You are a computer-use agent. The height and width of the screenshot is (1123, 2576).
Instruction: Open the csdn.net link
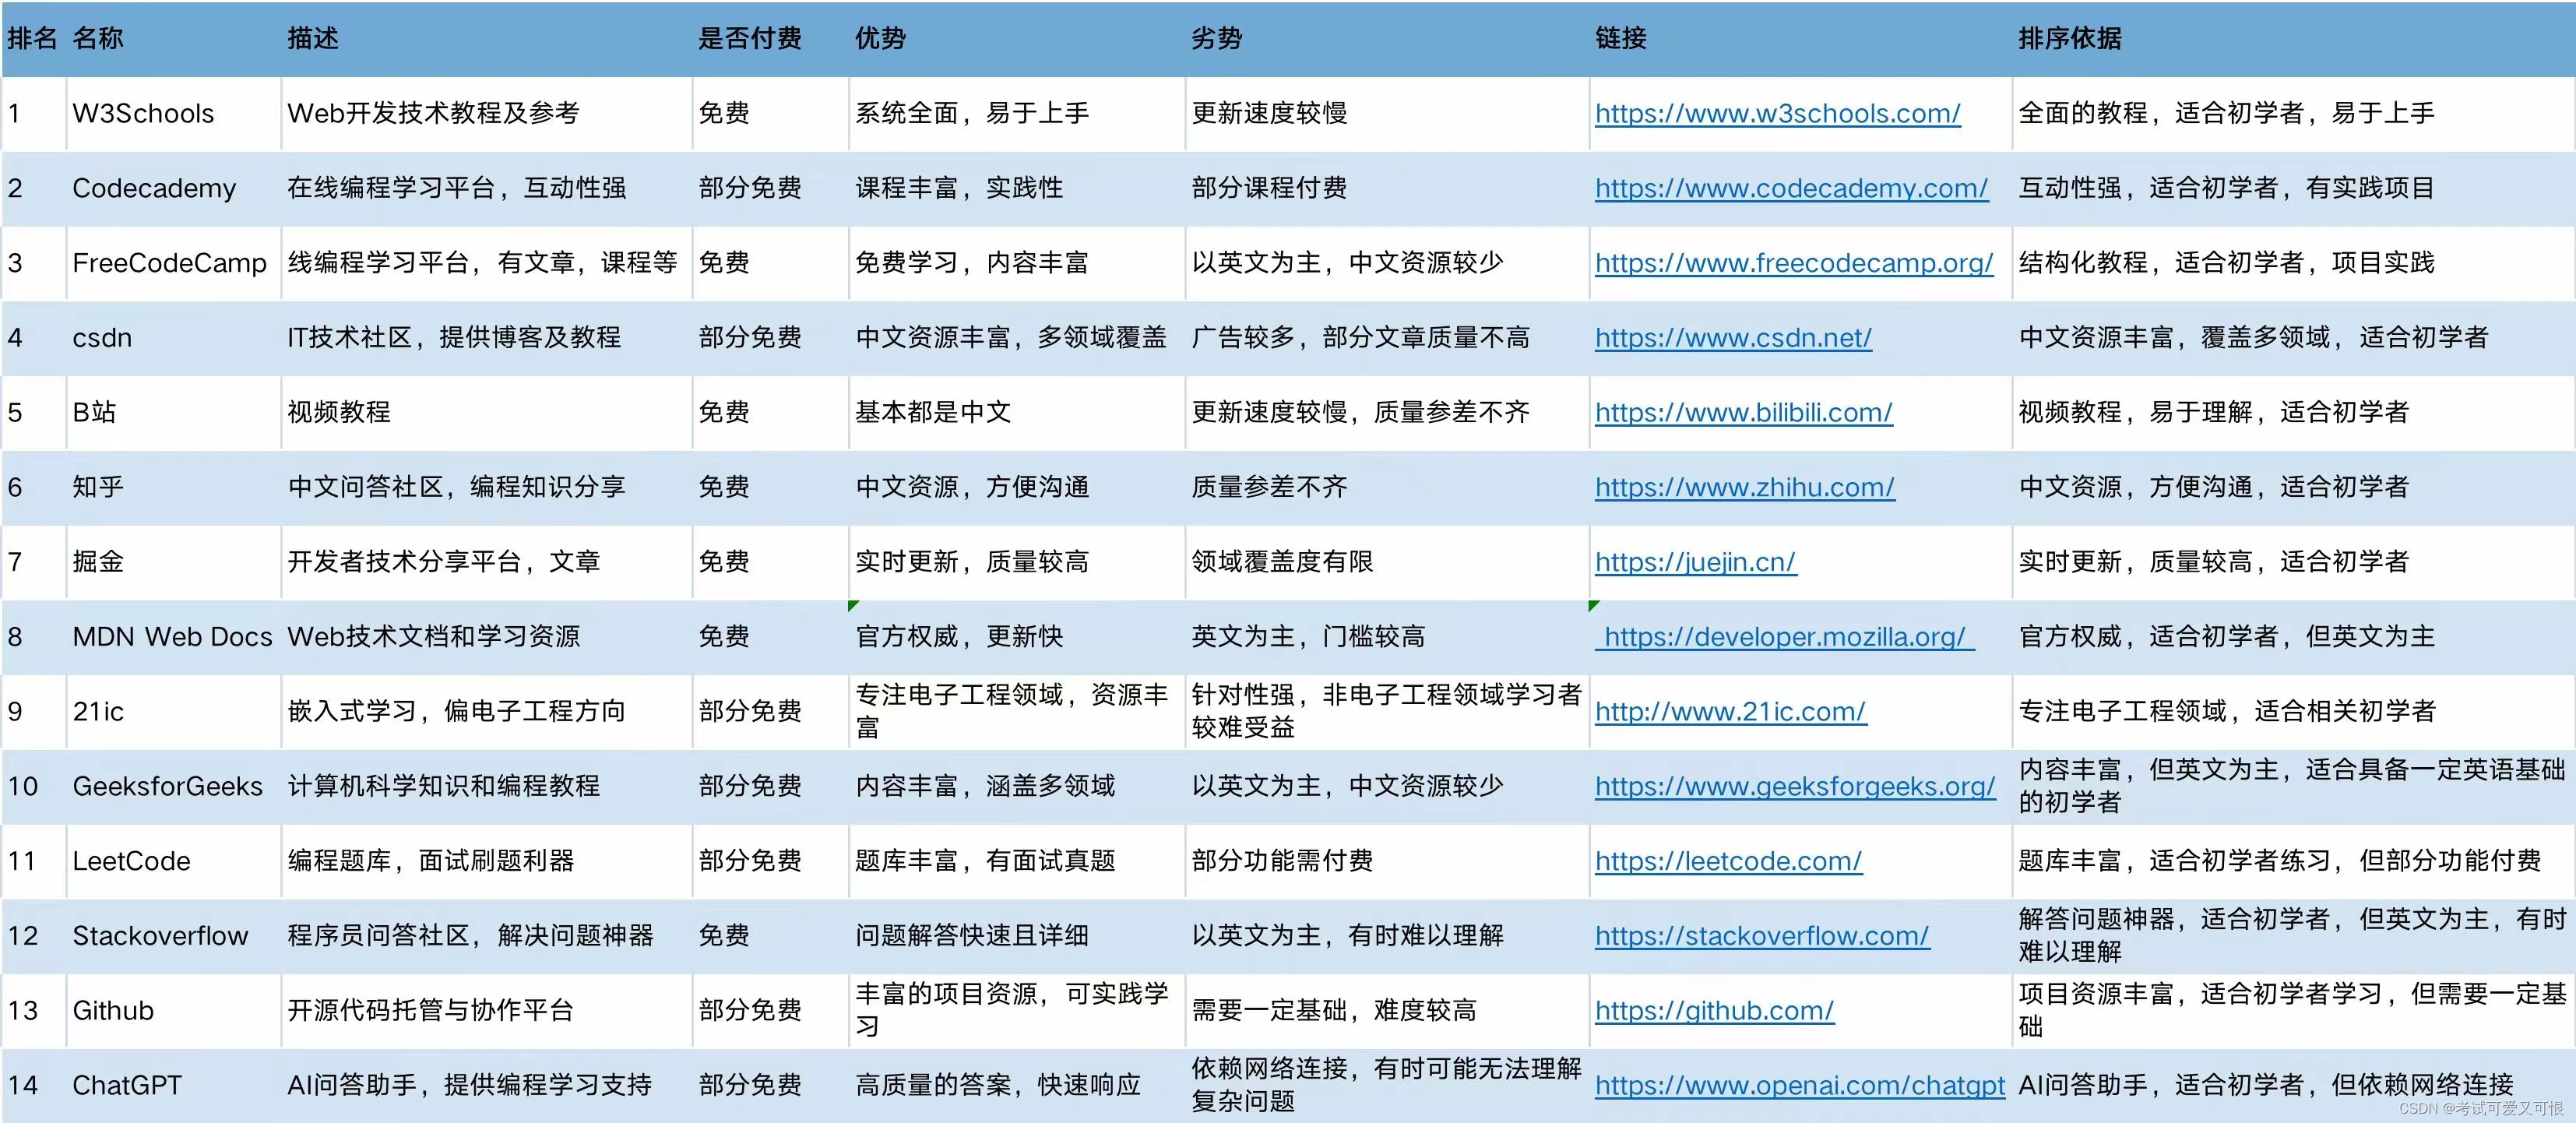point(1733,338)
